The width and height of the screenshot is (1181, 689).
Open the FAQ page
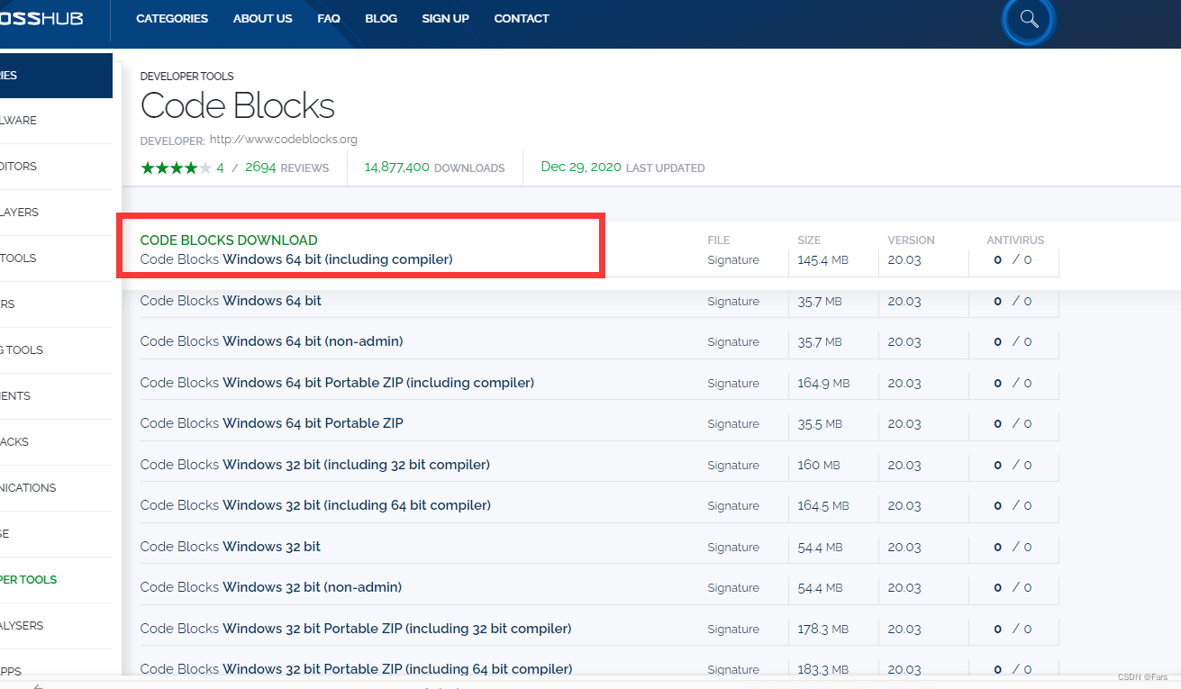329,19
